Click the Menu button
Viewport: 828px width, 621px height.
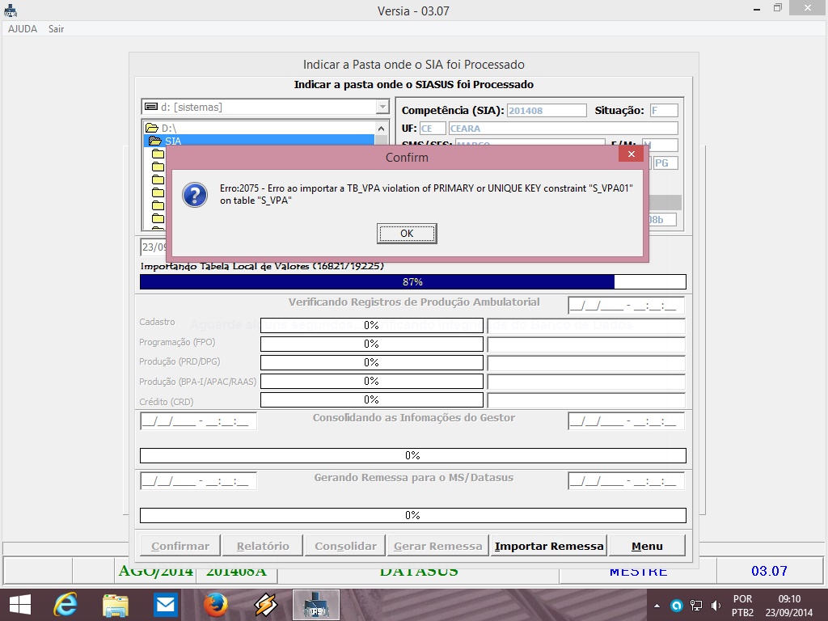pos(647,546)
